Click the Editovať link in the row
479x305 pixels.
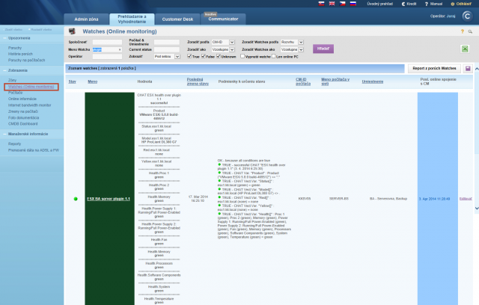click(466, 199)
